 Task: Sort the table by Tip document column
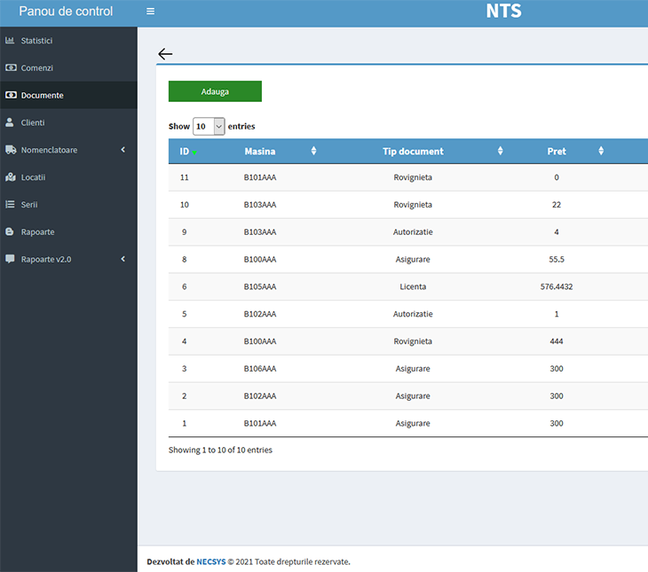(413, 152)
